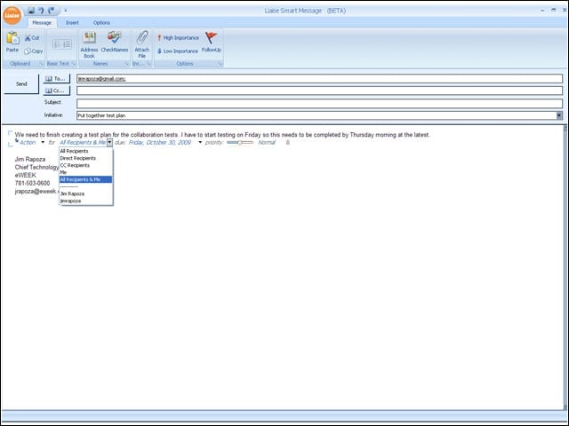Screen dimensions: 569x426
Task: Open the To... recipients picker
Action: (57, 79)
